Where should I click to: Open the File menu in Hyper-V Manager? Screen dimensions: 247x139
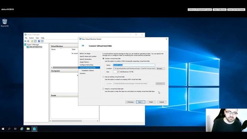[26, 38]
